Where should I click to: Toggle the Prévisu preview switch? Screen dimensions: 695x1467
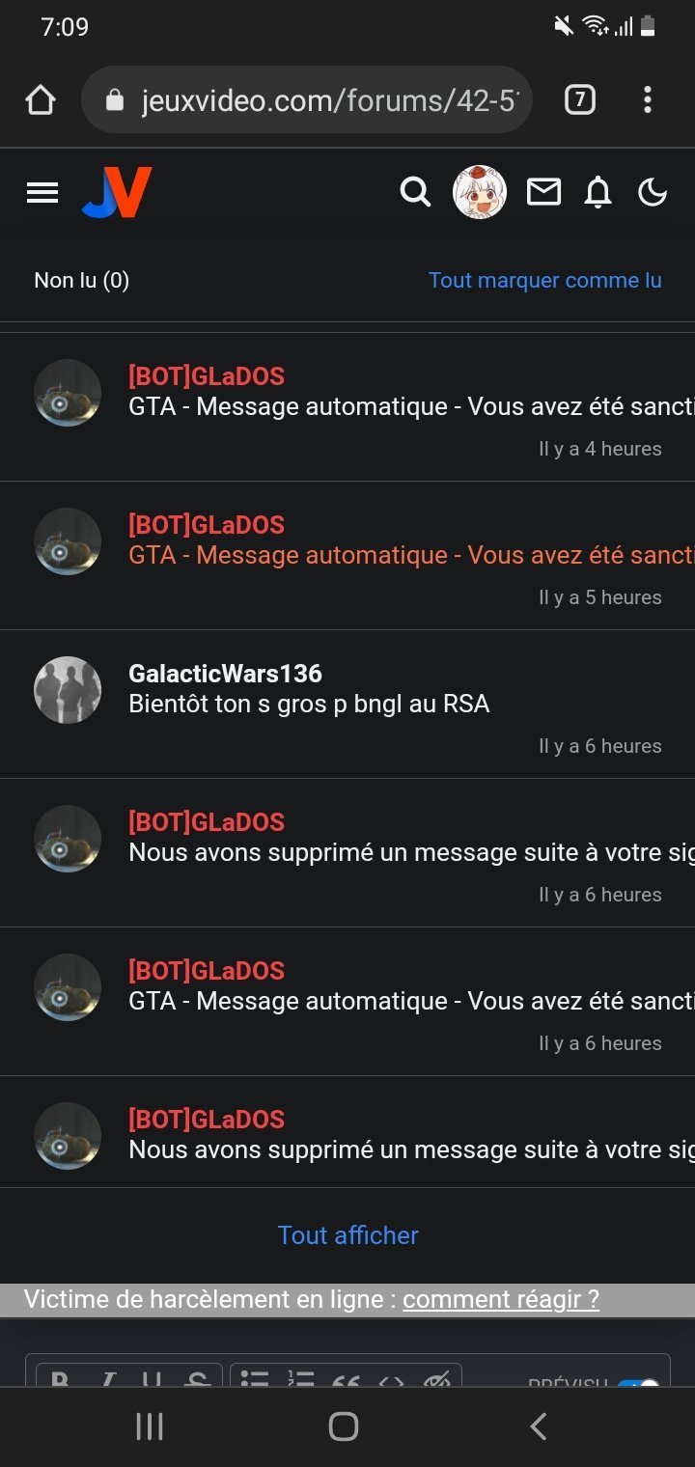click(638, 1385)
